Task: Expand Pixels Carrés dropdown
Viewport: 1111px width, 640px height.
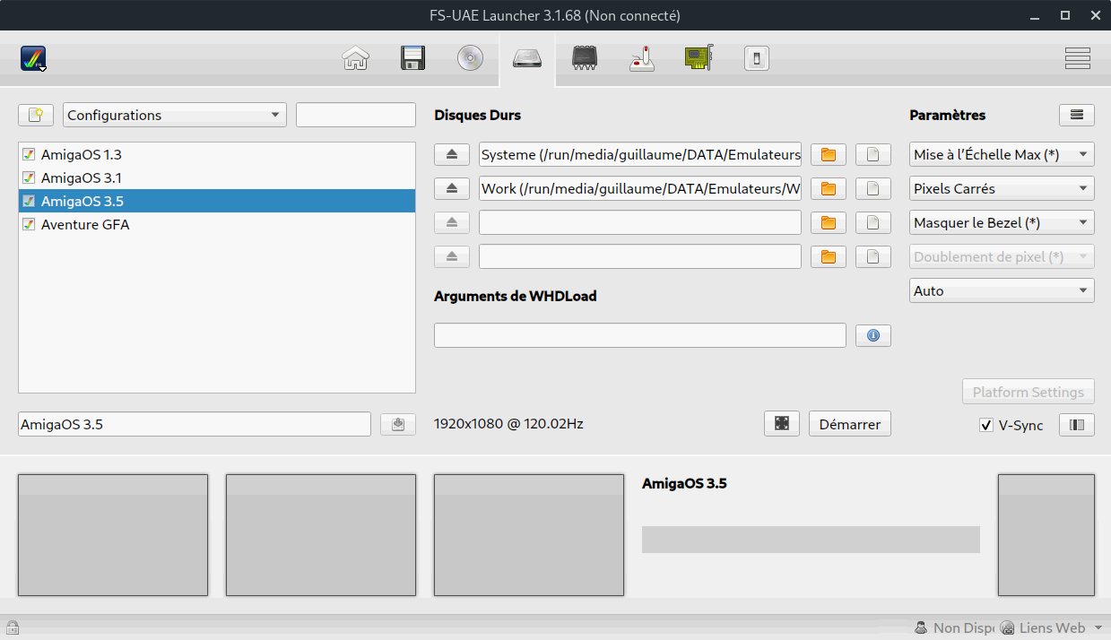Action: point(1002,188)
